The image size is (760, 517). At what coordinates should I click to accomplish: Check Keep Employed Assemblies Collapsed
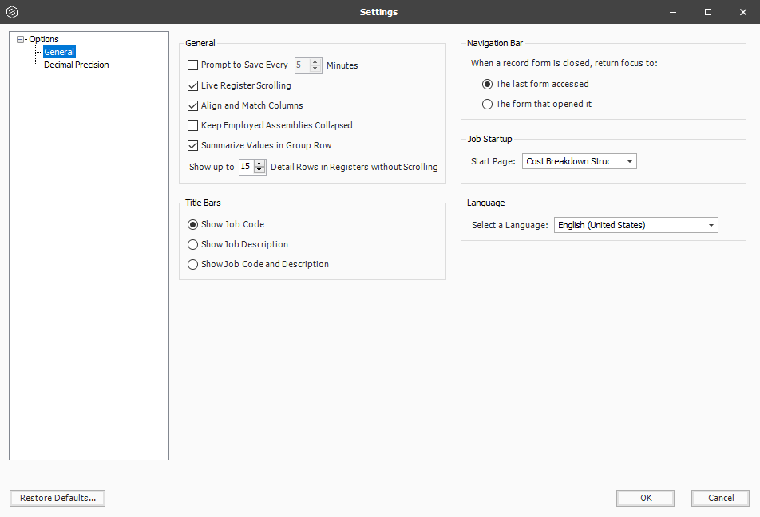(x=192, y=125)
